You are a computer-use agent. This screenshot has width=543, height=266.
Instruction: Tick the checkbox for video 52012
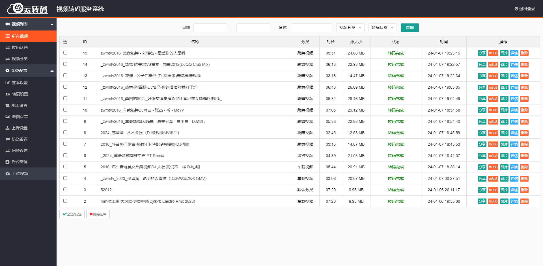click(x=65, y=189)
